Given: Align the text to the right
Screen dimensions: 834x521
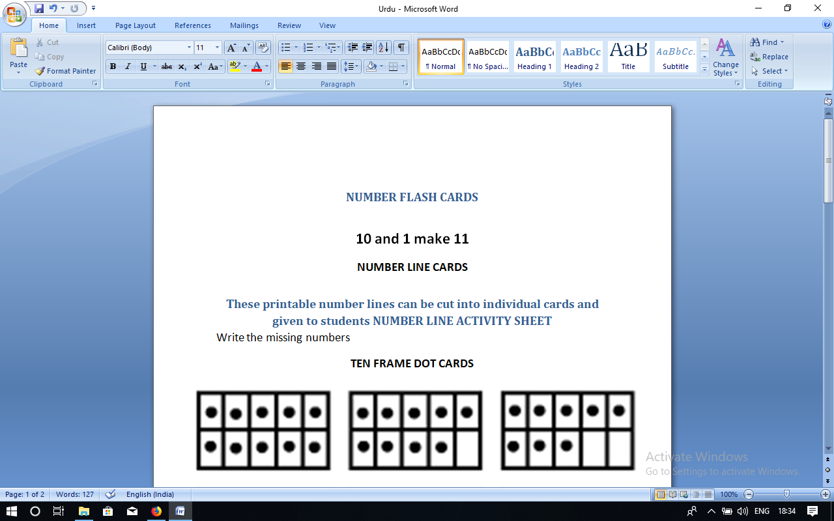Looking at the screenshot, I should pyautogui.click(x=317, y=66).
